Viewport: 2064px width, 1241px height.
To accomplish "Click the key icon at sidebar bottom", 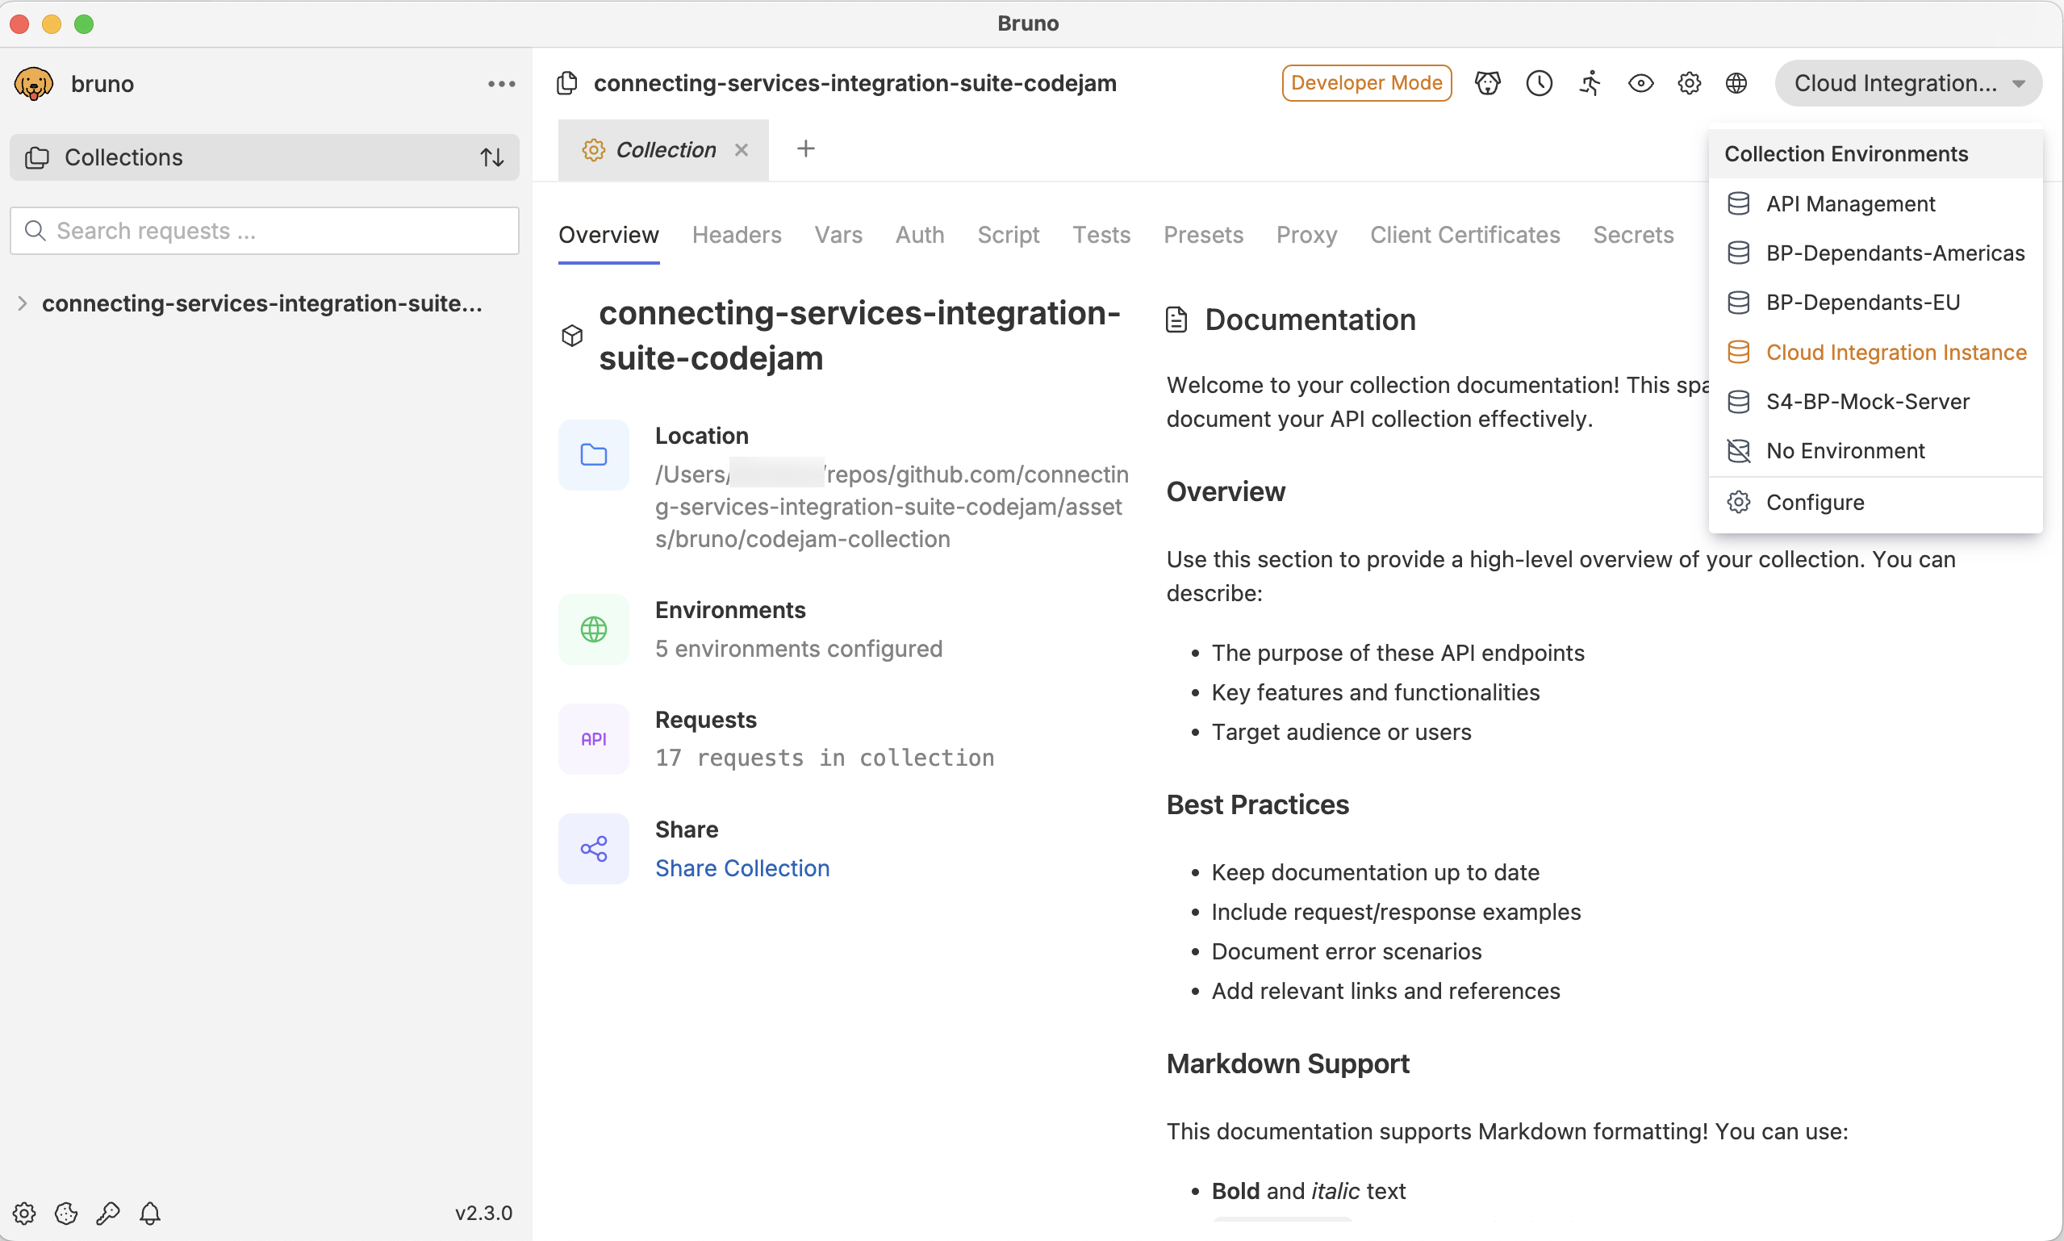I will [108, 1214].
